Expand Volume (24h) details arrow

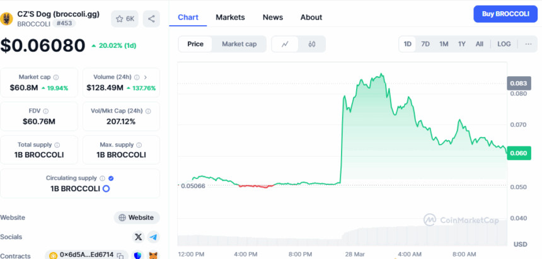tap(146, 77)
